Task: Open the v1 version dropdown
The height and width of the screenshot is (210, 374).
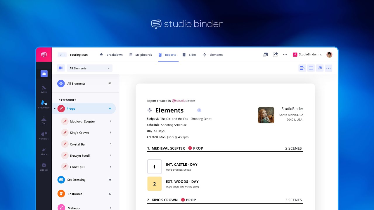Action: (62, 55)
